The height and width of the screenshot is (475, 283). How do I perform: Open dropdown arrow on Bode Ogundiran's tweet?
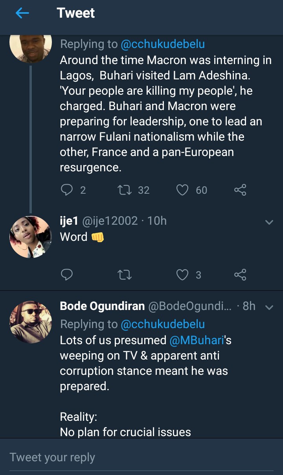coord(269,307)
